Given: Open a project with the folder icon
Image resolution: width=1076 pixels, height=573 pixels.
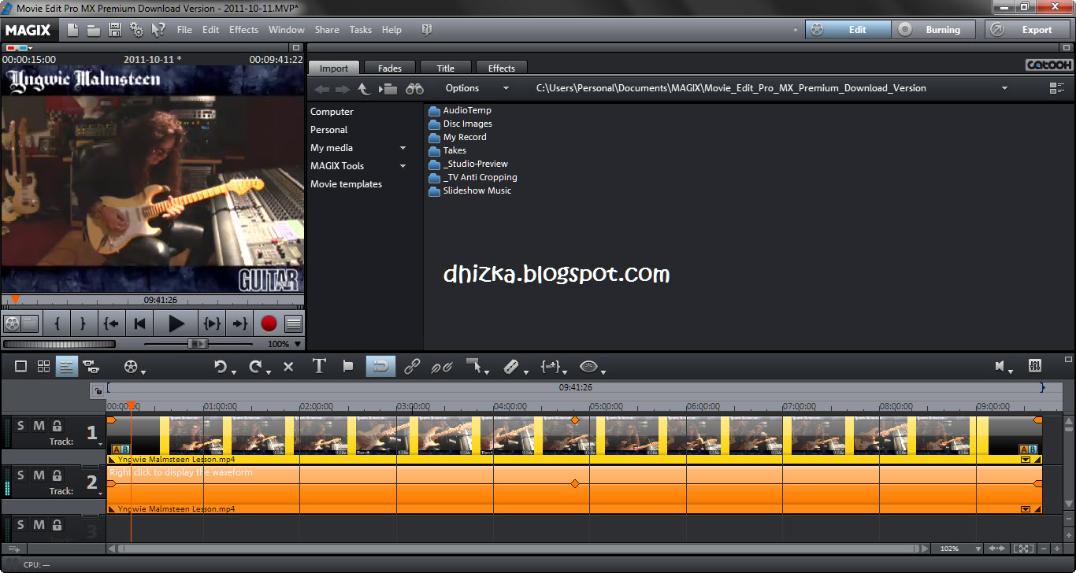Looking at the screenshot, I should click(94, 30).
